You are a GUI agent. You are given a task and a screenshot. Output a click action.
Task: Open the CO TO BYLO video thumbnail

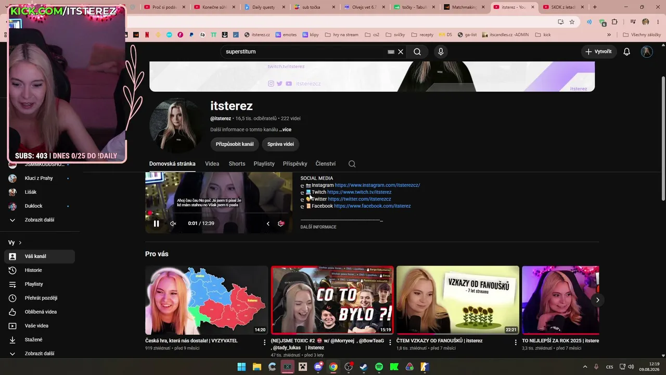[x=332, y=300]
